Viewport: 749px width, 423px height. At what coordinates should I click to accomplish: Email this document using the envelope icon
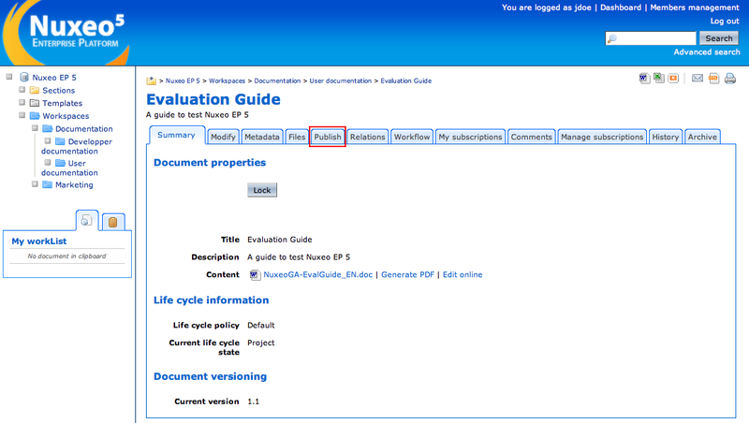(x=698, y=79)
